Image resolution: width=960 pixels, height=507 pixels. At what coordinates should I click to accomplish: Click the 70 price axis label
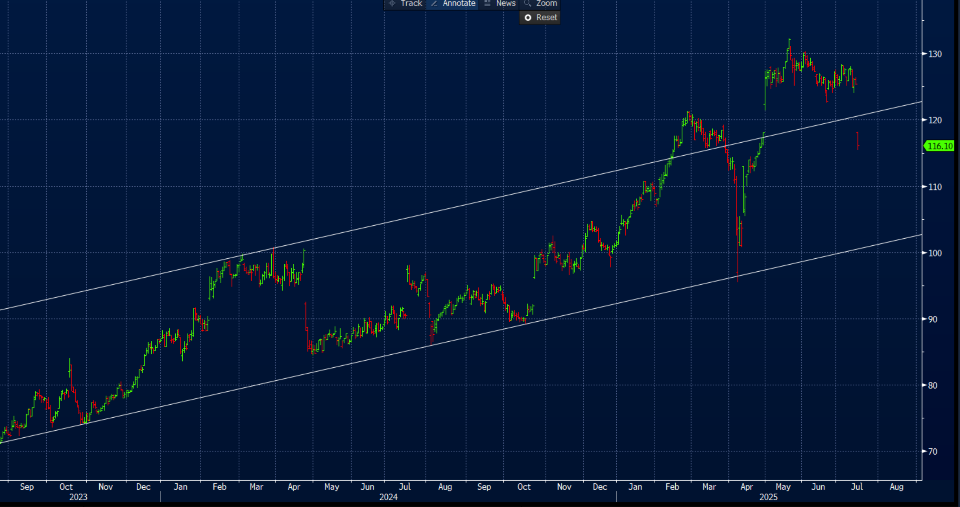click(933, 451)
